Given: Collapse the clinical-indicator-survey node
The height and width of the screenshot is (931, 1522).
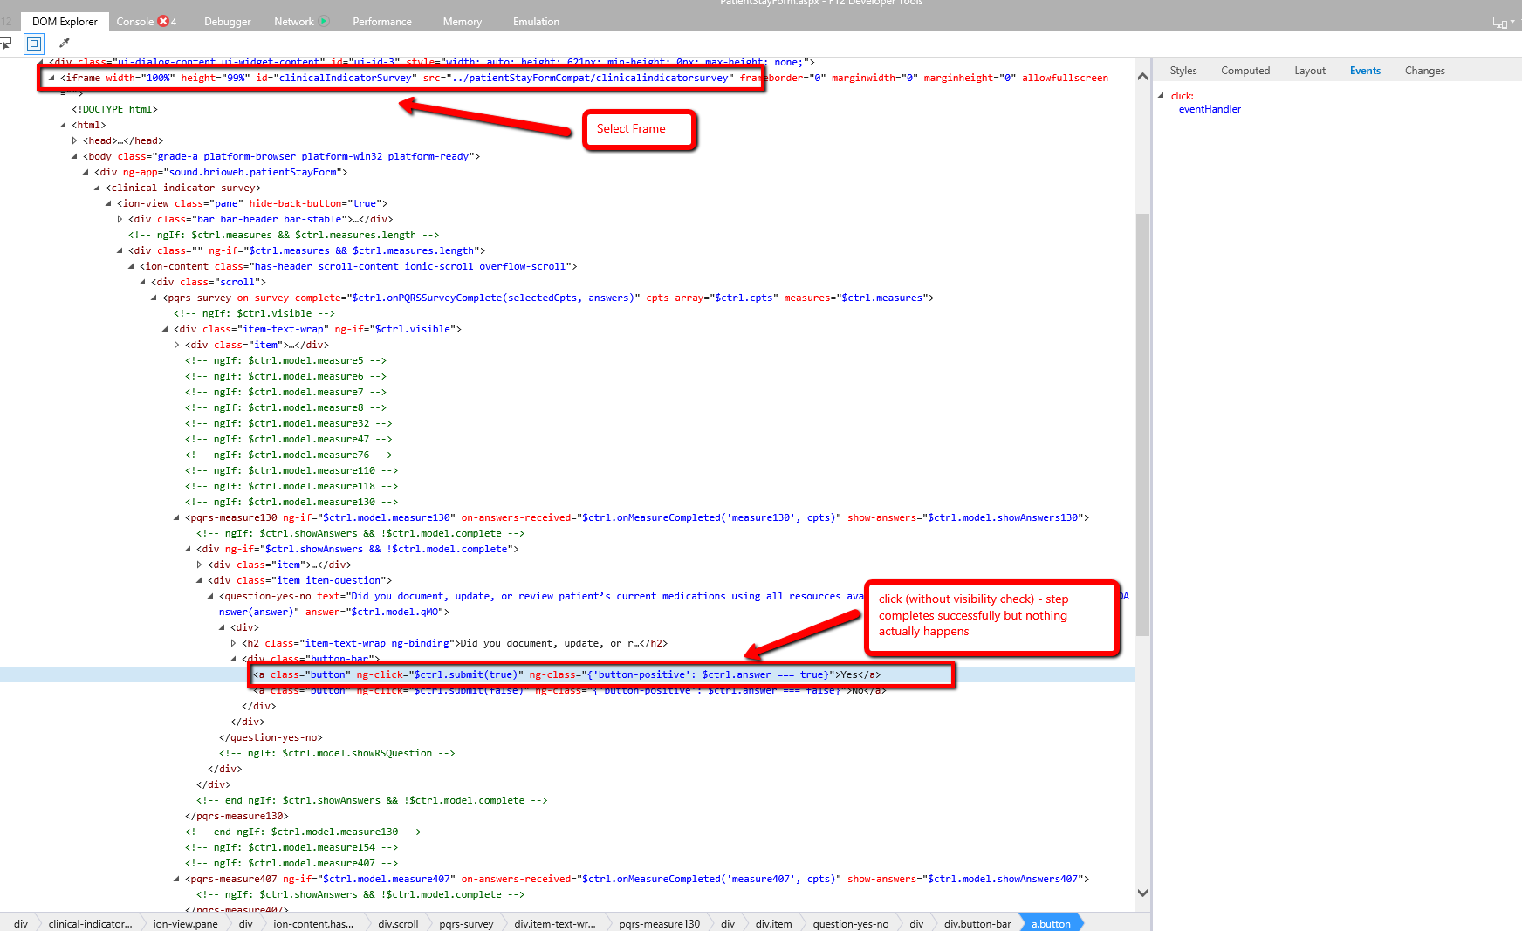Looking at the screenshot, I should click(97, 188).
